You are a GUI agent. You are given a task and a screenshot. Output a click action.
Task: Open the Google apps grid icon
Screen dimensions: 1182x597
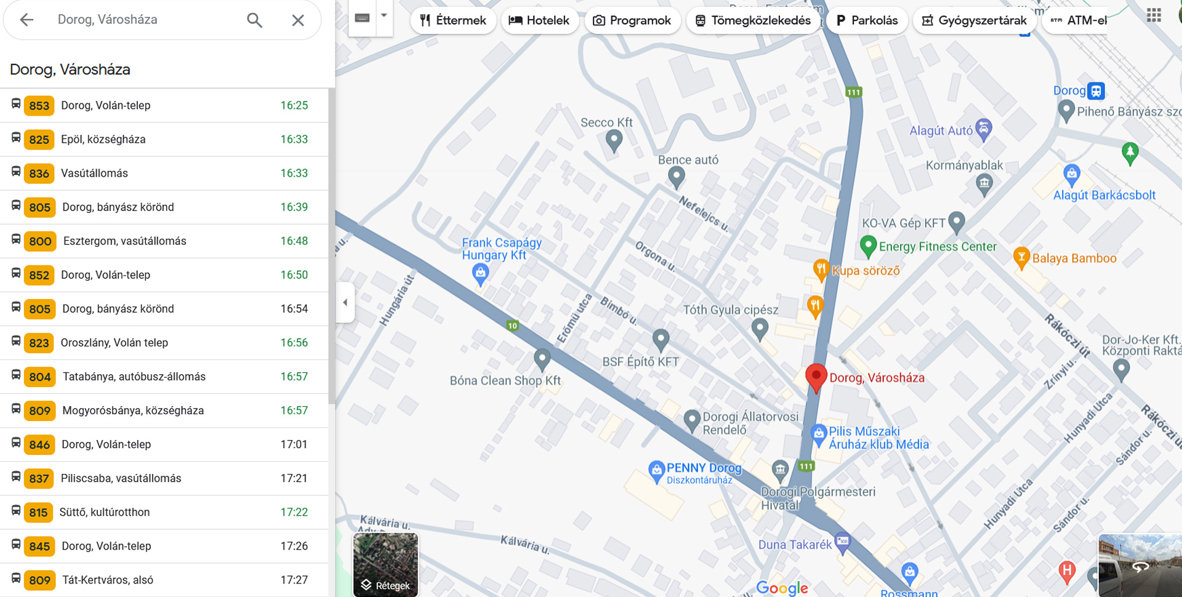[x=1154, y=15]
